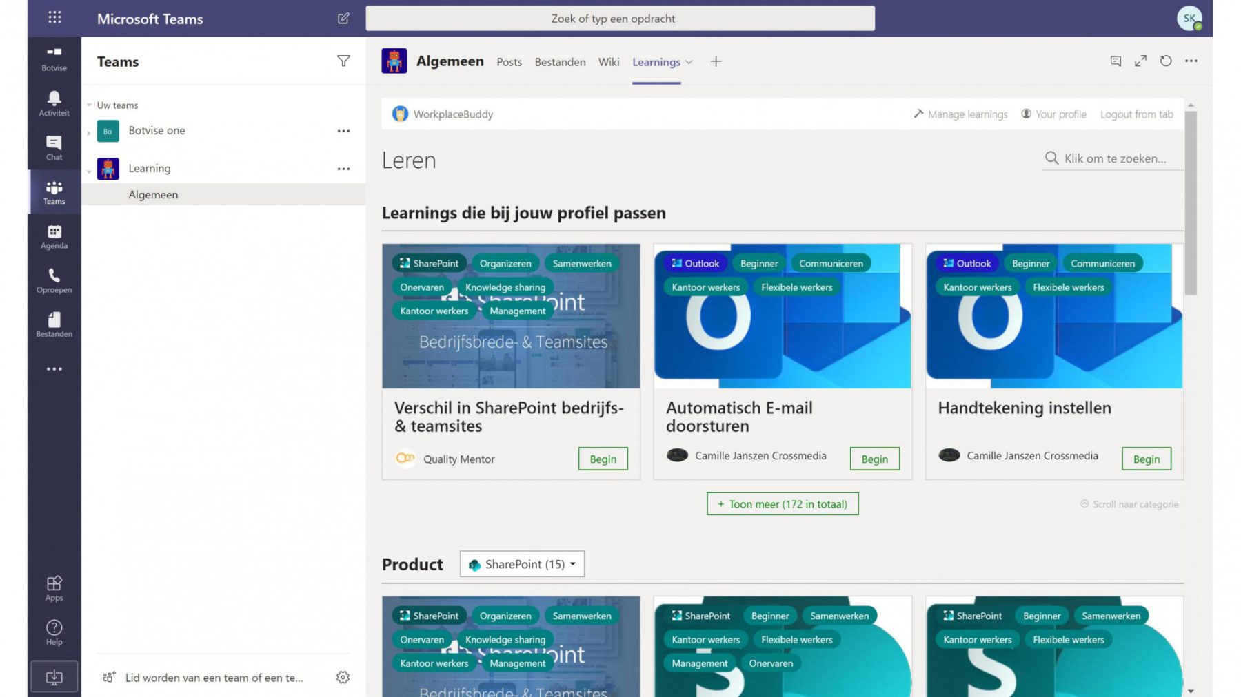Click the Algemeen channel avatar icon
Screen dimensions: 1241x697
394,61
